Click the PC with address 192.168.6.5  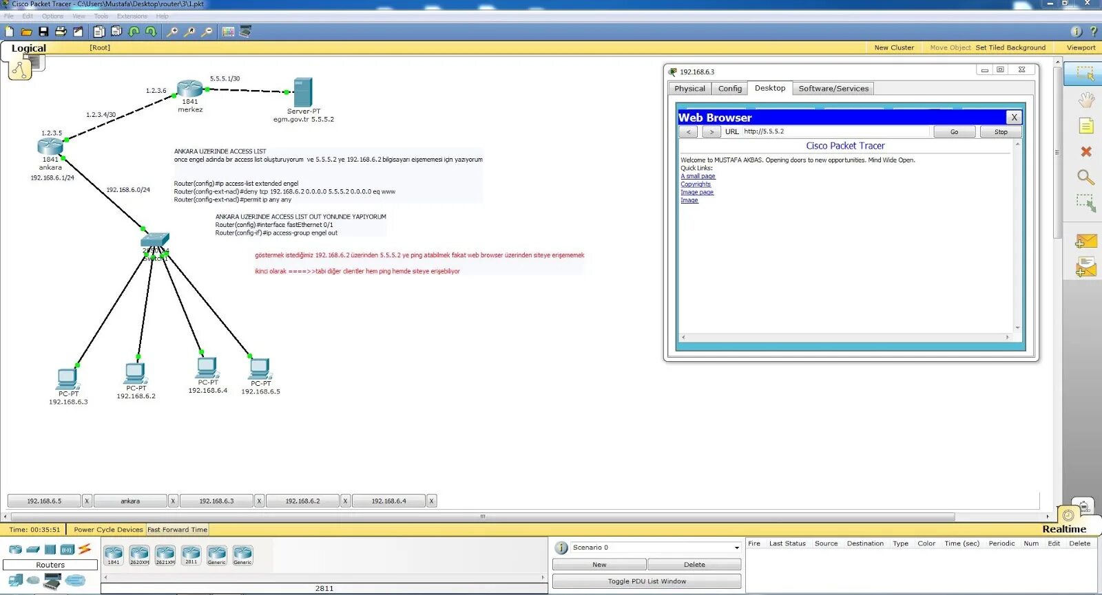pyautogui.click(x=260, y=369)
